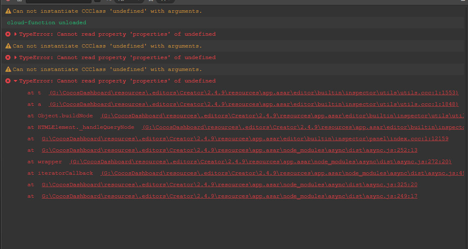Click the warning icon between the two collapsed TypeErrors

(x=8, y=46)
